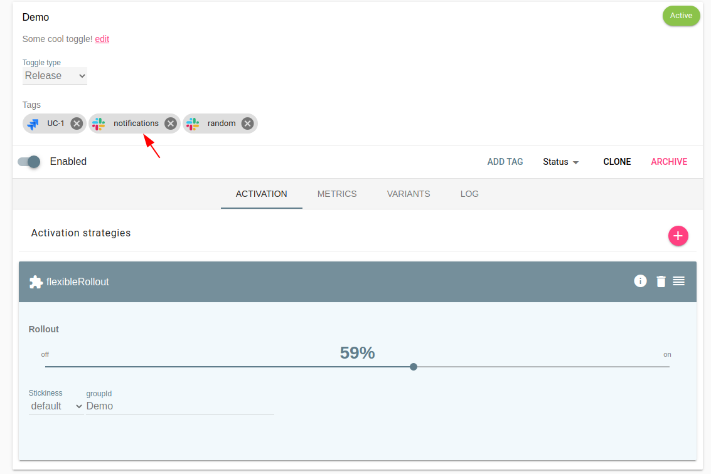
Task: Delete the flexibleRollout strategy
Action: coord(661,282)
